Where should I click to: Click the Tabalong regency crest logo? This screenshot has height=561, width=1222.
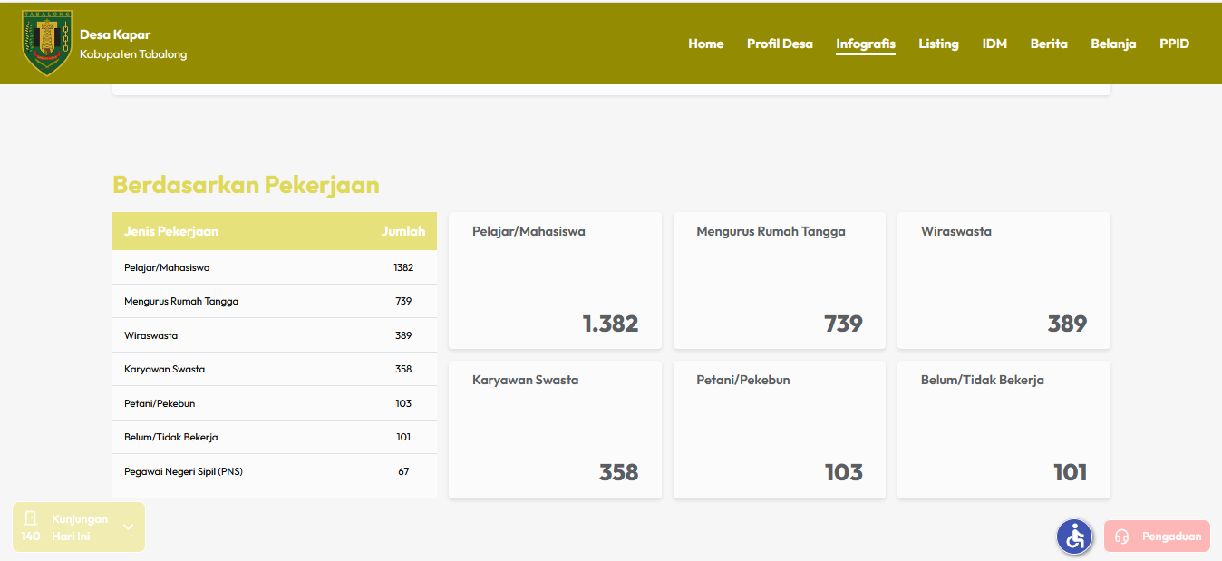[46, 43]
